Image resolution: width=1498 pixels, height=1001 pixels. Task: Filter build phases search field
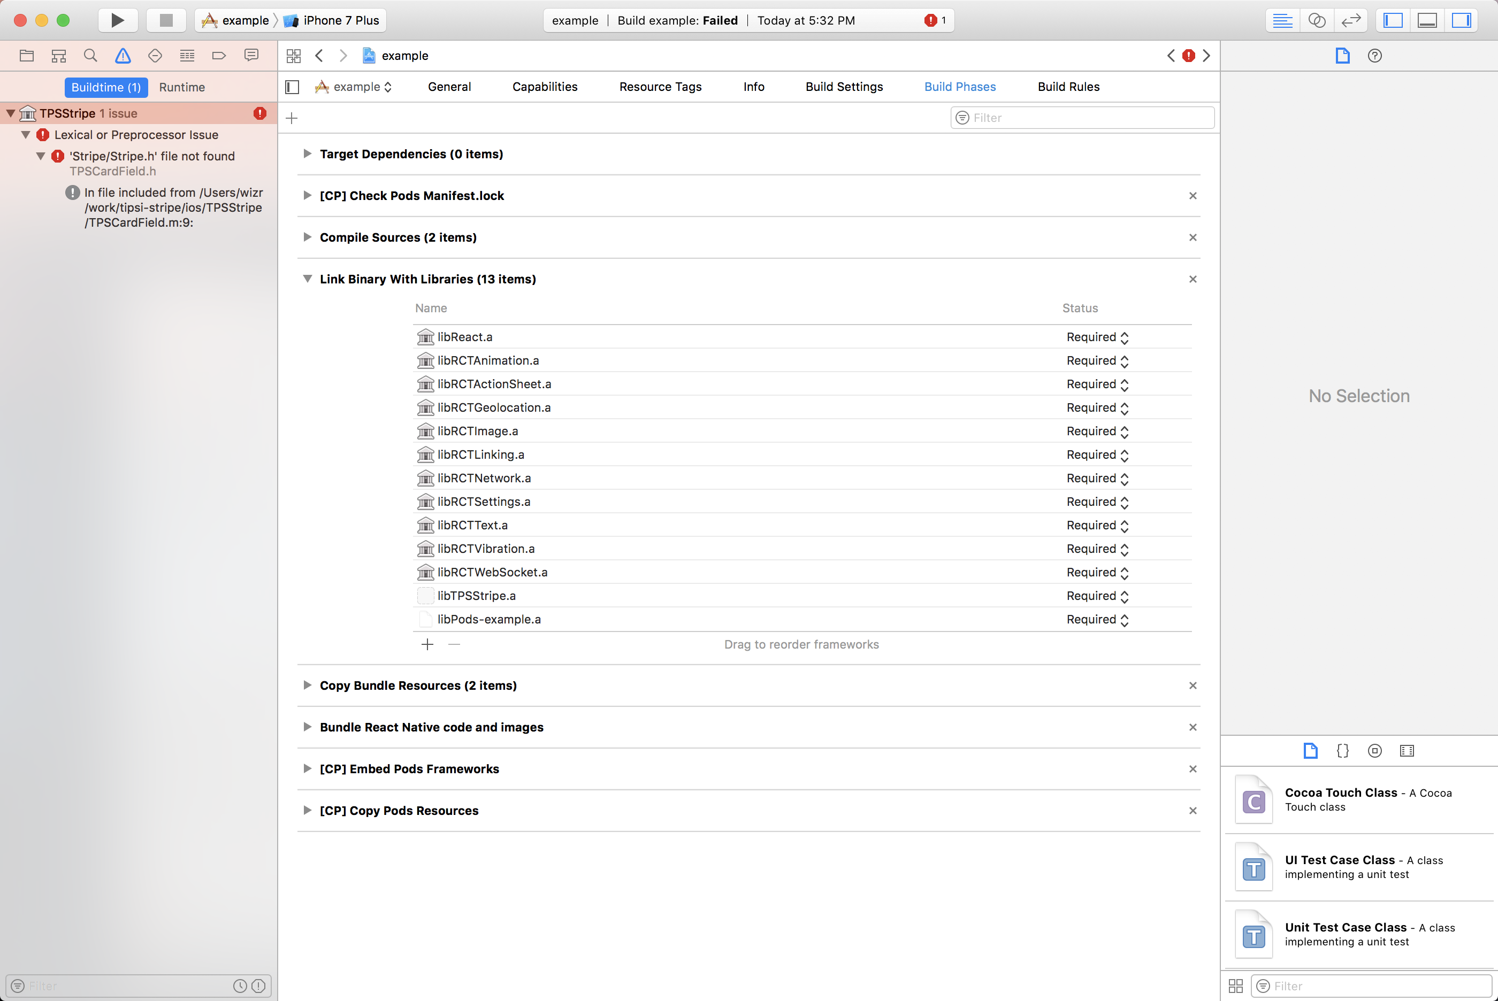(1082, 118)
